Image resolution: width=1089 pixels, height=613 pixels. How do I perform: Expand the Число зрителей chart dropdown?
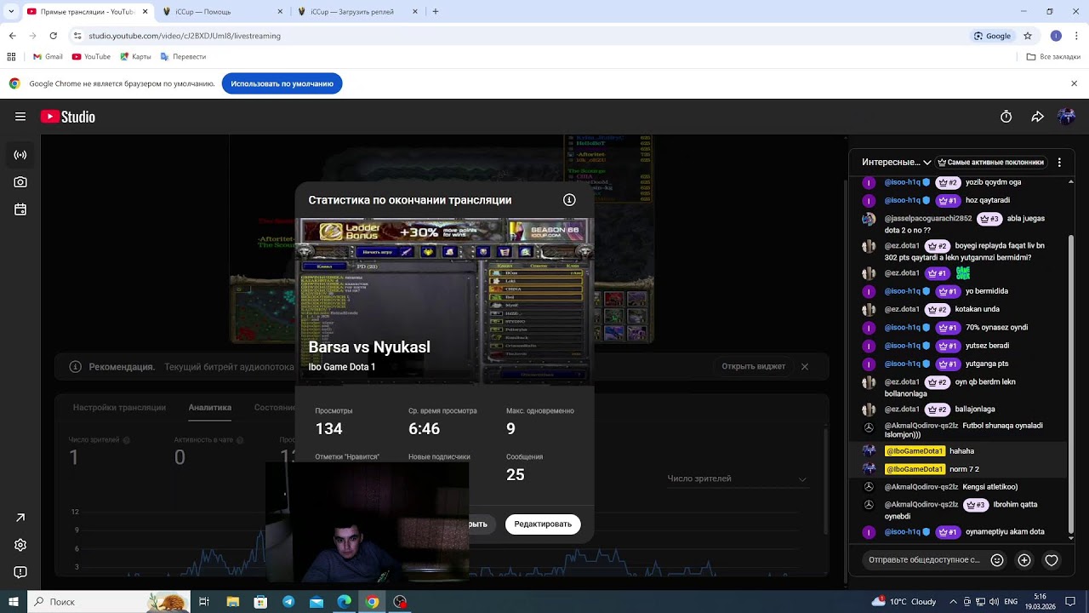(737, 478)
